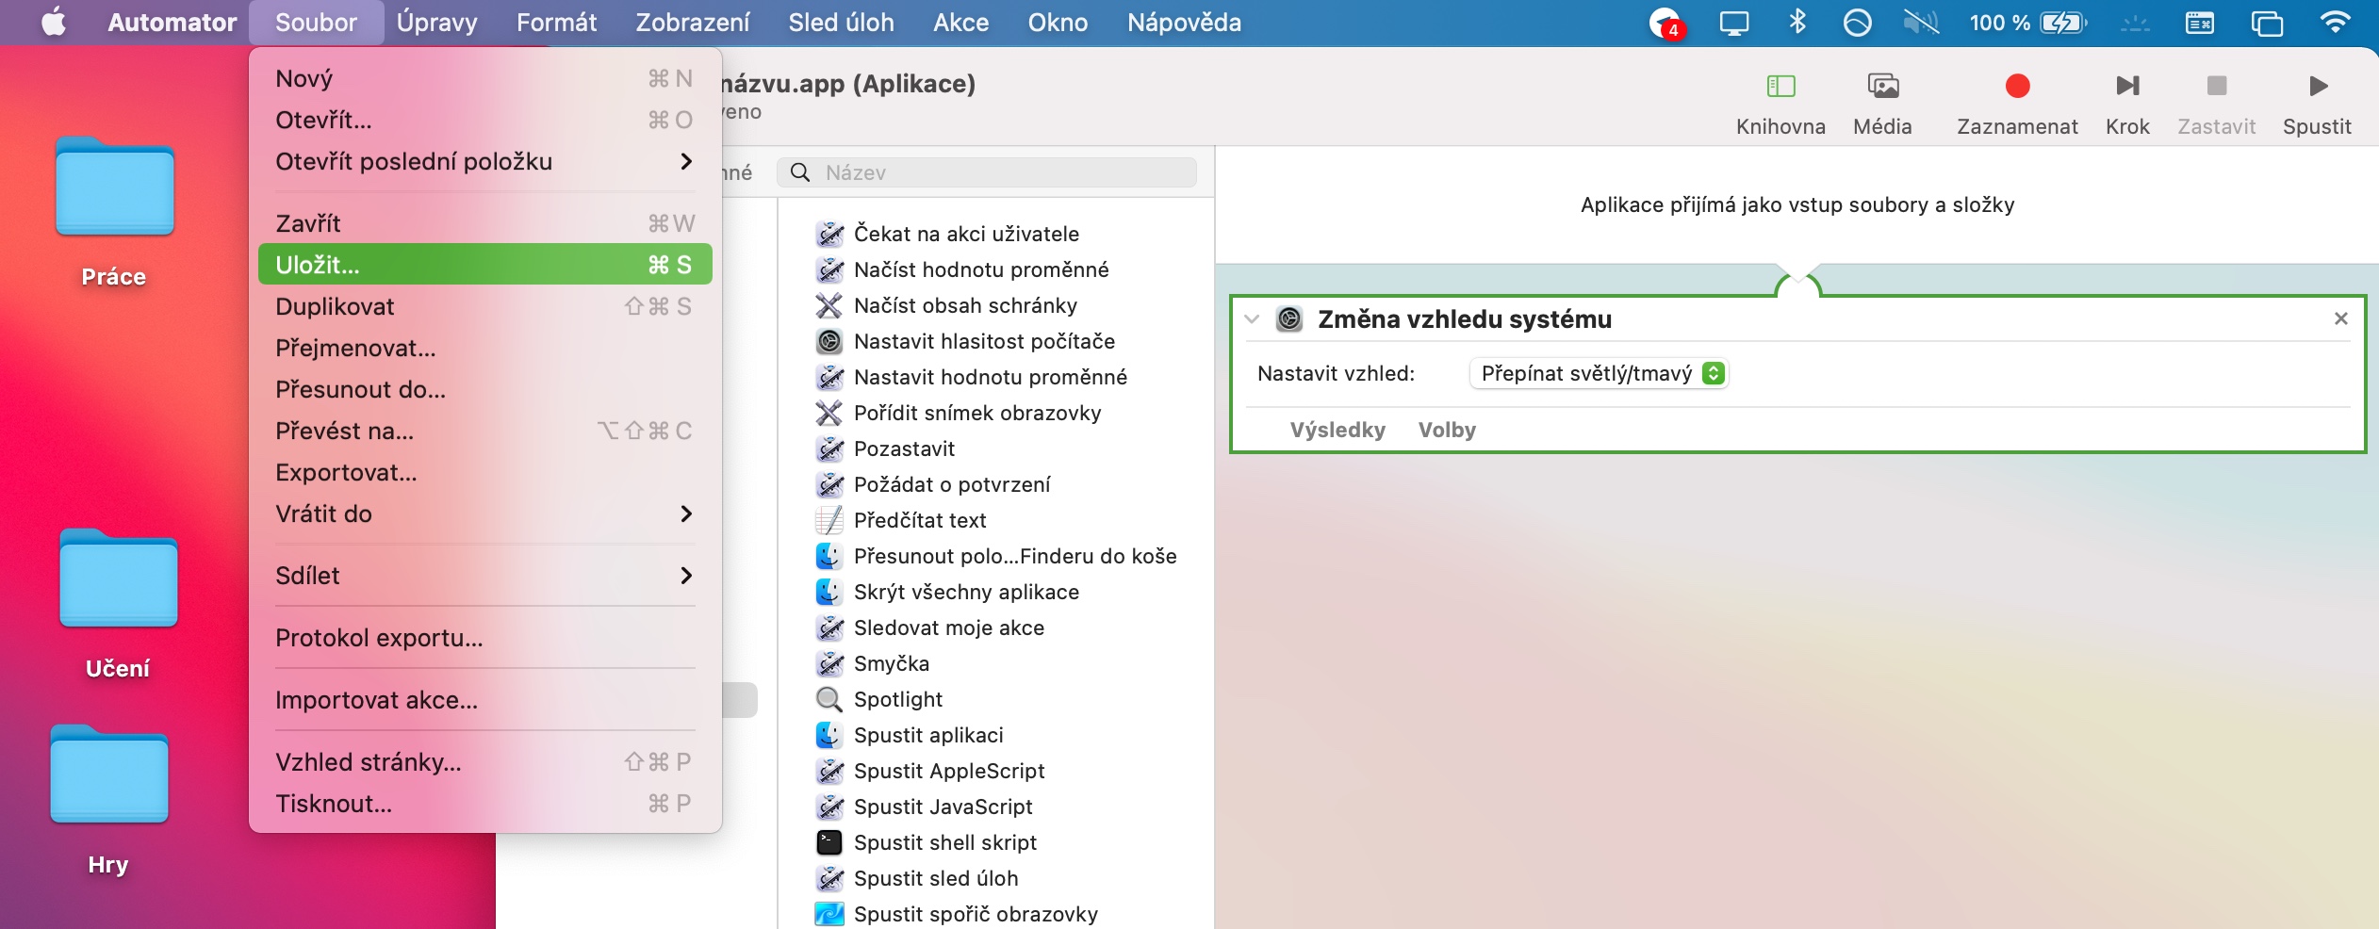This screenshot has height=929, width=2379.
Task: Click the Bluetooth icon in menu bar
Action: click(x=1797, y=22)
